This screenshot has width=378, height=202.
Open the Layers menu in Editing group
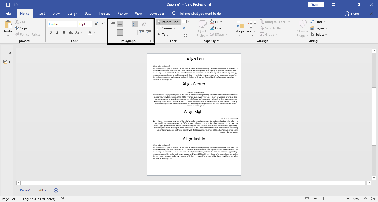[x=319, y=28]
